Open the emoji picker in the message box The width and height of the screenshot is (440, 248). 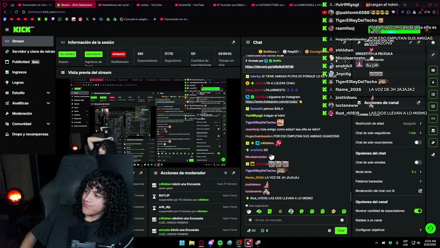pyautogui.click(x=342, y=220)
